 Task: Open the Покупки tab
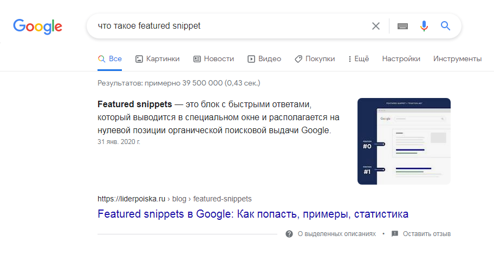point(315,59)
